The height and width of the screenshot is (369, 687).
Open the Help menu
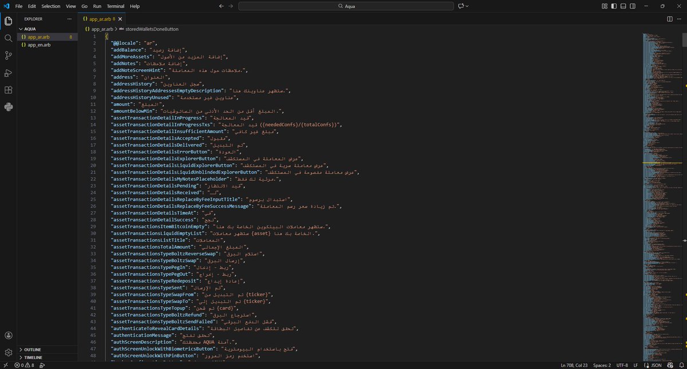click(x=135, y=6)
